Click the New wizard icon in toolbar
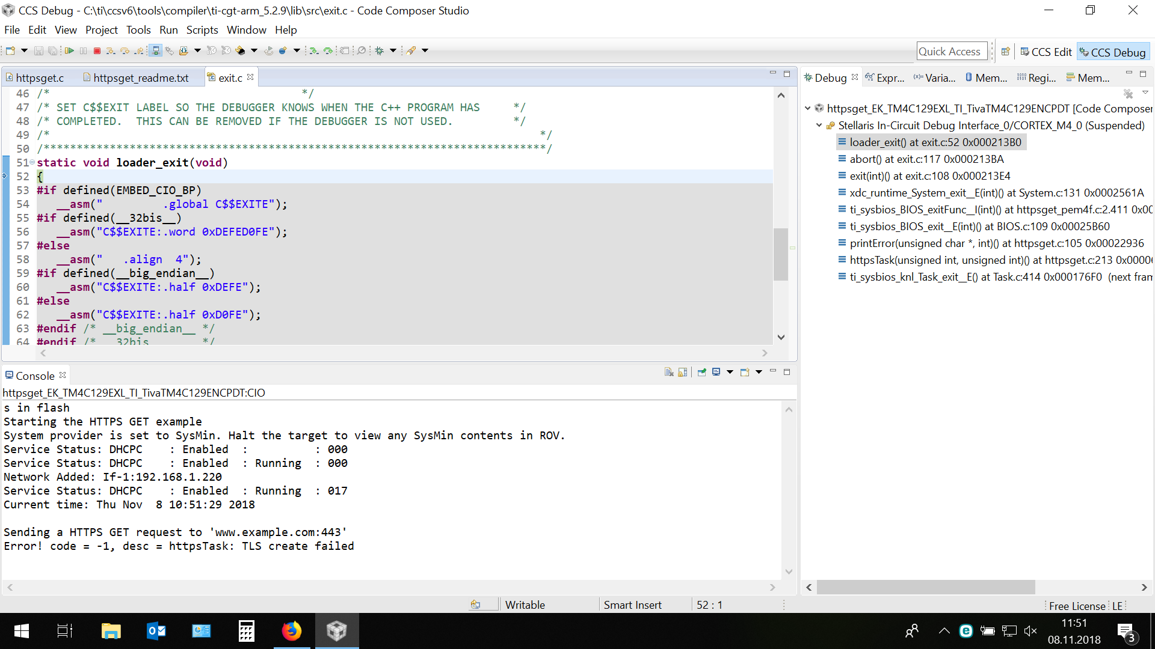1155x649 pixels. (x=10, y=51)
